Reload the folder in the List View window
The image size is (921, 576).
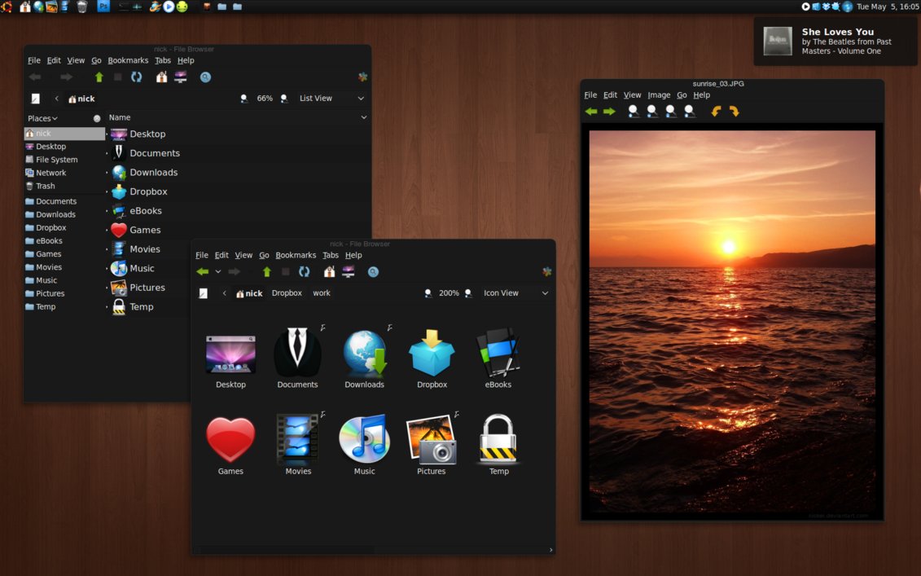tap(137, 77)
